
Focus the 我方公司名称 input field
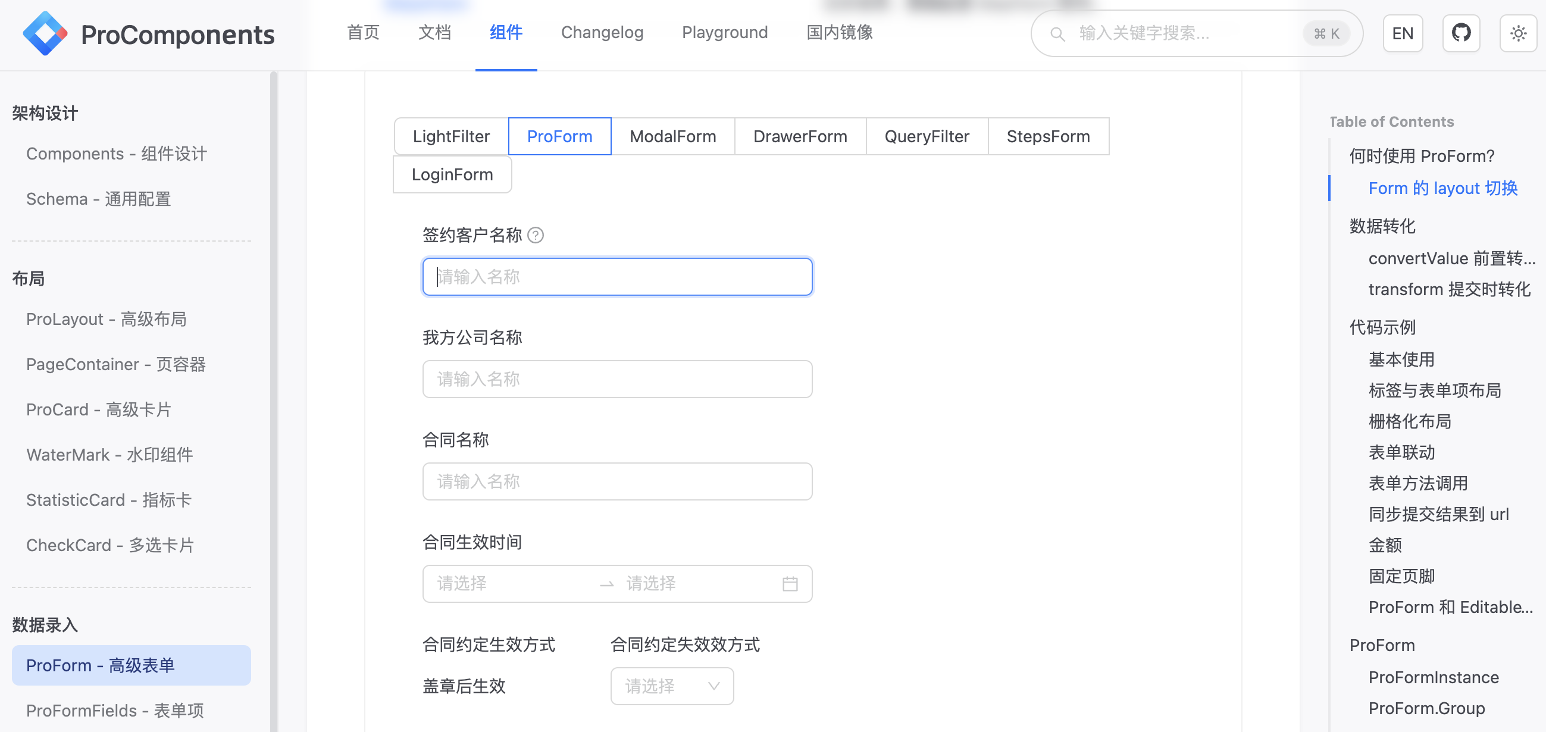click(617, 378)
